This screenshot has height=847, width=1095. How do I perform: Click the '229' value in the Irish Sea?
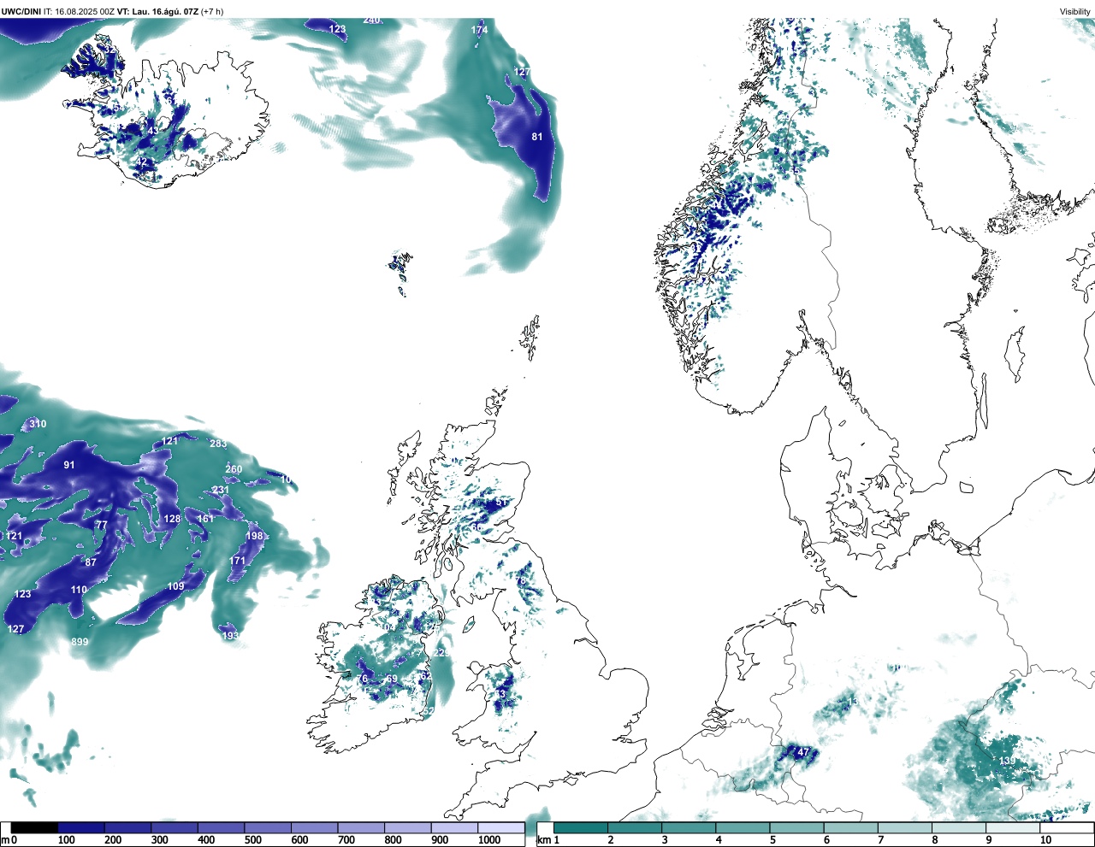tap(442, 653)
